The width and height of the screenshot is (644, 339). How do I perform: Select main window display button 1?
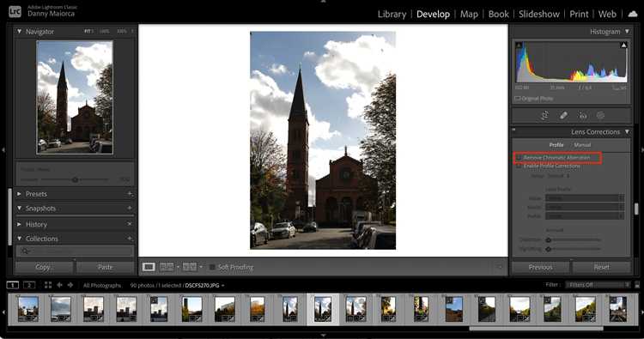click(13, 285)
